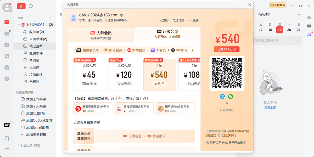Viewport: 314px width, 157px height.
Task: Open the contacts icon in left sidebar
Action: (x=7, y=56)
